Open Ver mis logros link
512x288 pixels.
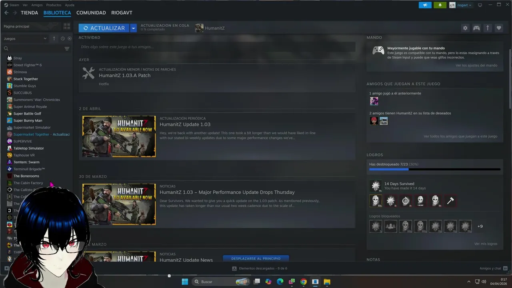(486, 244)
